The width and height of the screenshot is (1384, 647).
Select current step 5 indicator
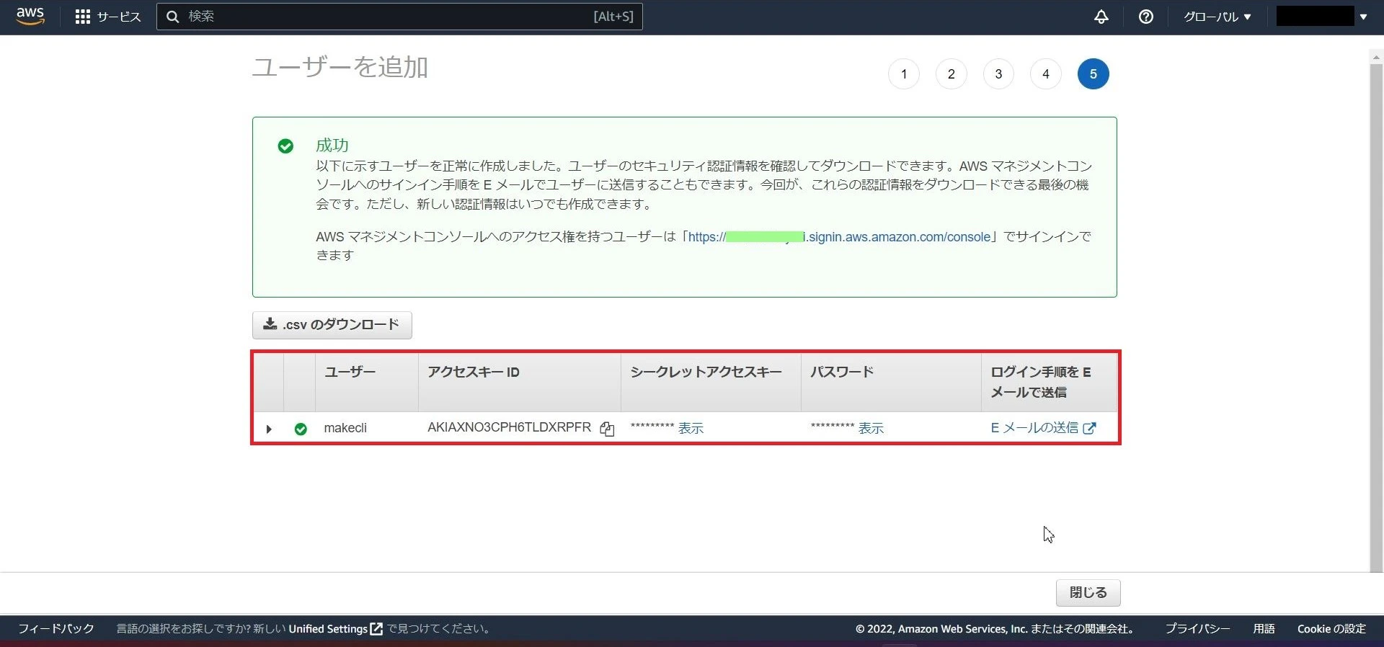[x=1094, y=74]
